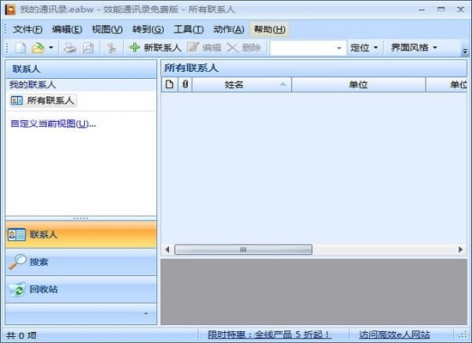
Task: Click the open folder icon in toolbar
Action: [38, 48]
